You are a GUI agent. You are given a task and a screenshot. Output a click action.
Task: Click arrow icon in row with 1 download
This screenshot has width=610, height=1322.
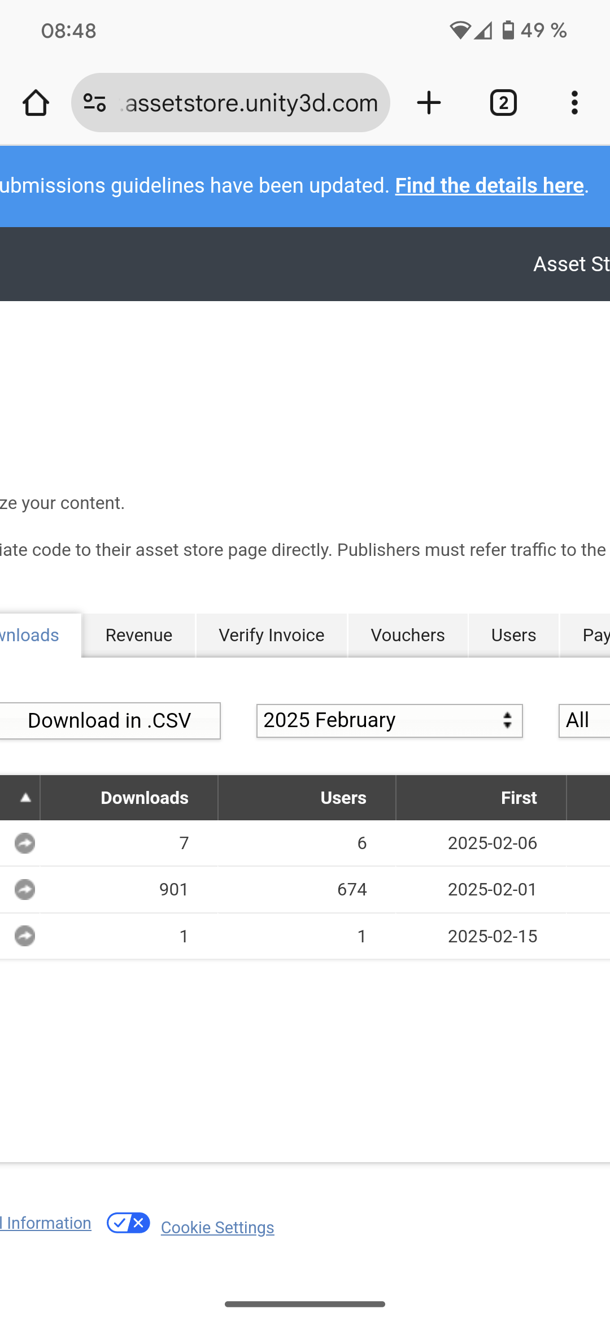(x=25, y=936)
